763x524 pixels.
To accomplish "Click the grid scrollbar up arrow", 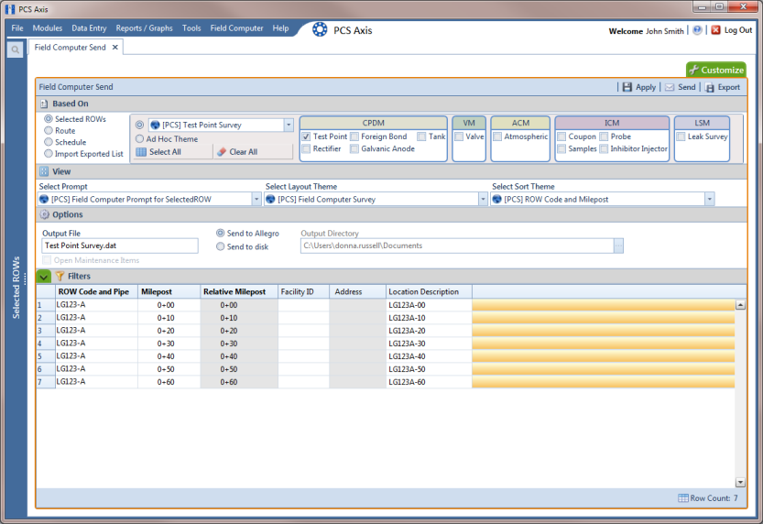I will (x=740, y=305).
